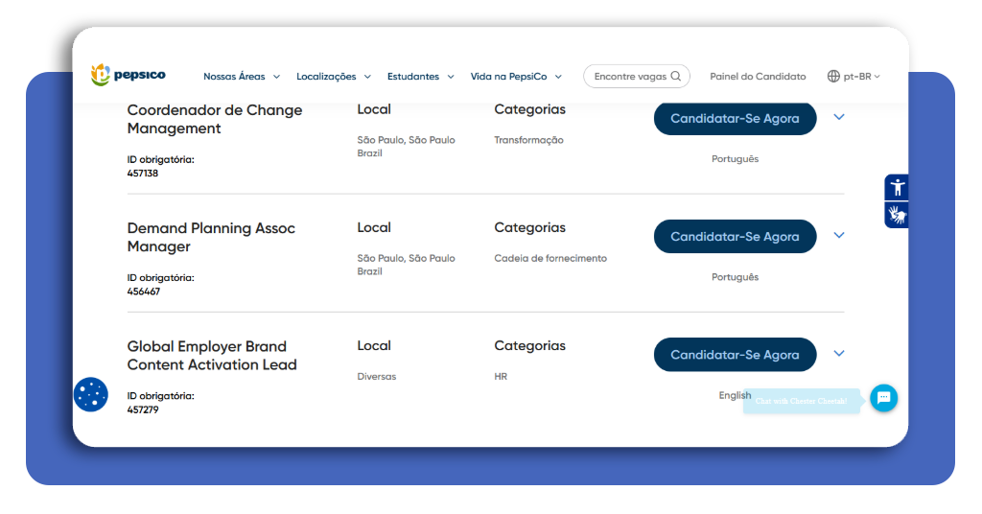Open the chat bubble icon
The height and width of the screenshot is (514, 982).
coord(883,398)
